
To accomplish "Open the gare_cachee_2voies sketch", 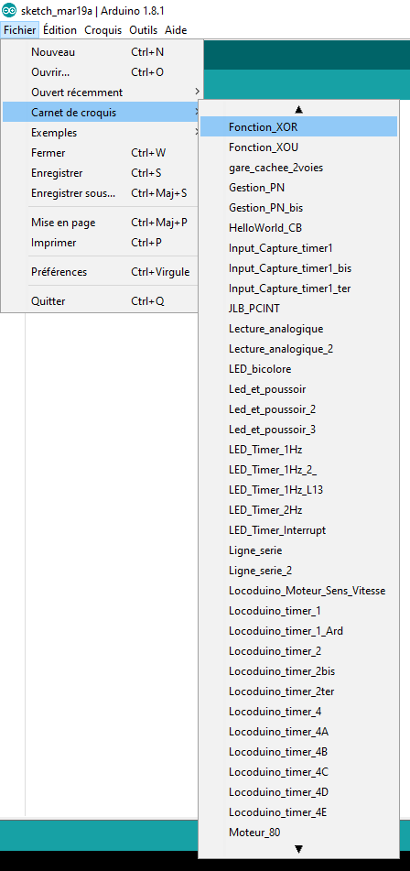I will [x=298, y=168].
